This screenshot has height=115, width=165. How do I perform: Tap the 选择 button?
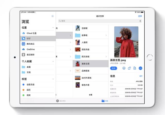coord(140,16)
